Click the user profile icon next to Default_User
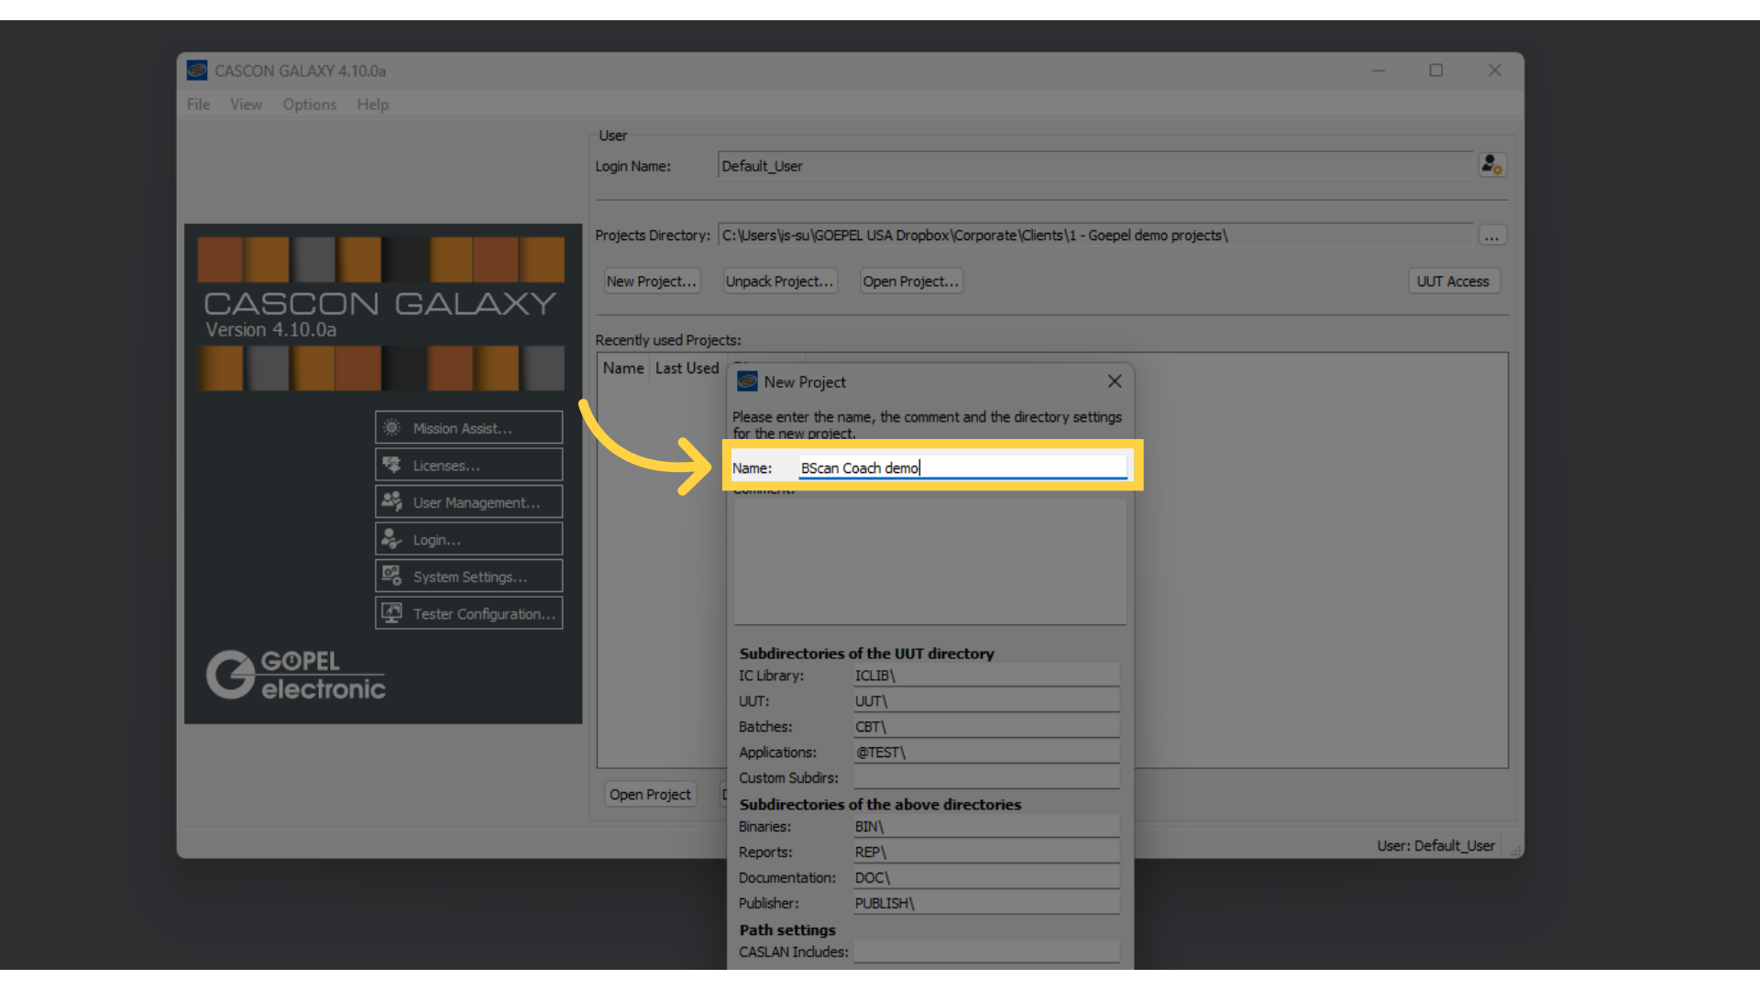 (1491, 166)
